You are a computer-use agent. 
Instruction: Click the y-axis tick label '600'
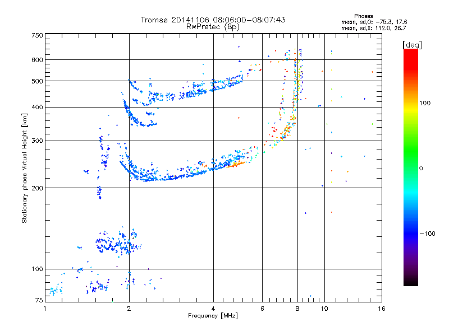click(37, 60)
